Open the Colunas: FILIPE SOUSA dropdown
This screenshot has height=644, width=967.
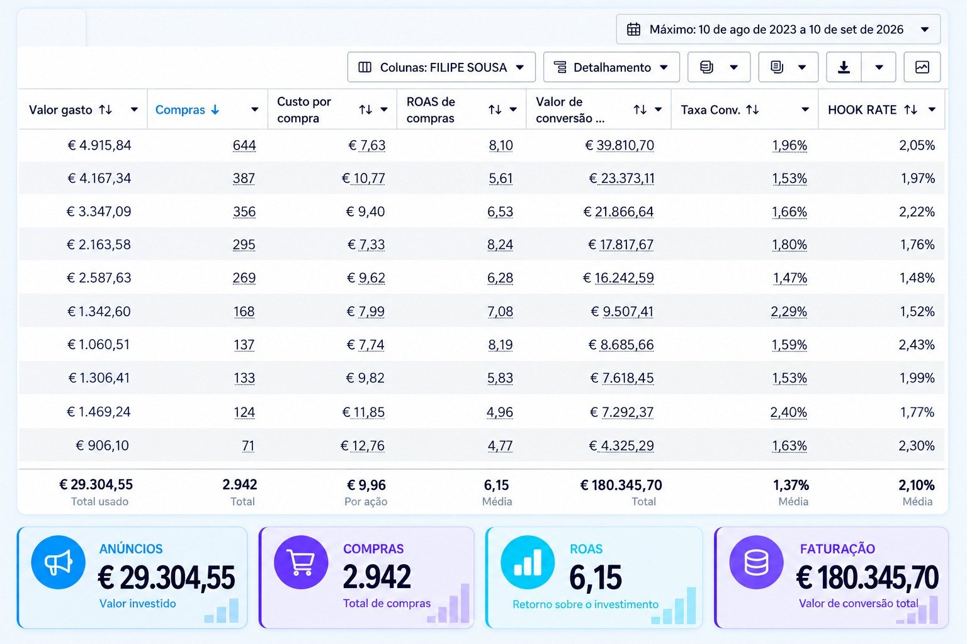click(441, 67)
